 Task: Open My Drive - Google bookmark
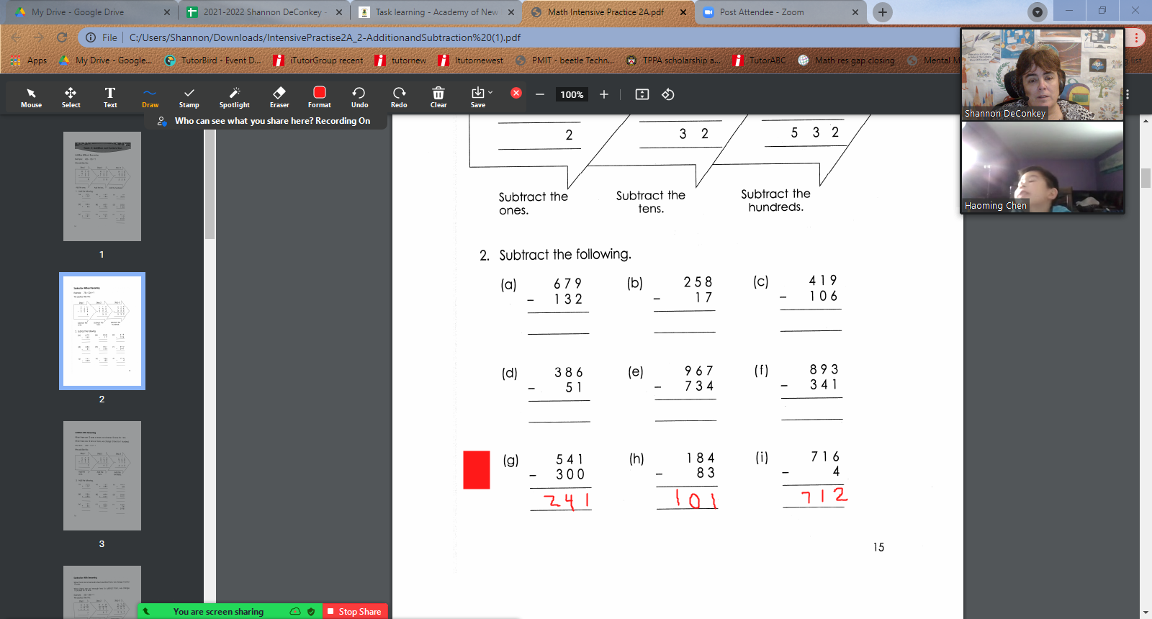tap(105, 60)
